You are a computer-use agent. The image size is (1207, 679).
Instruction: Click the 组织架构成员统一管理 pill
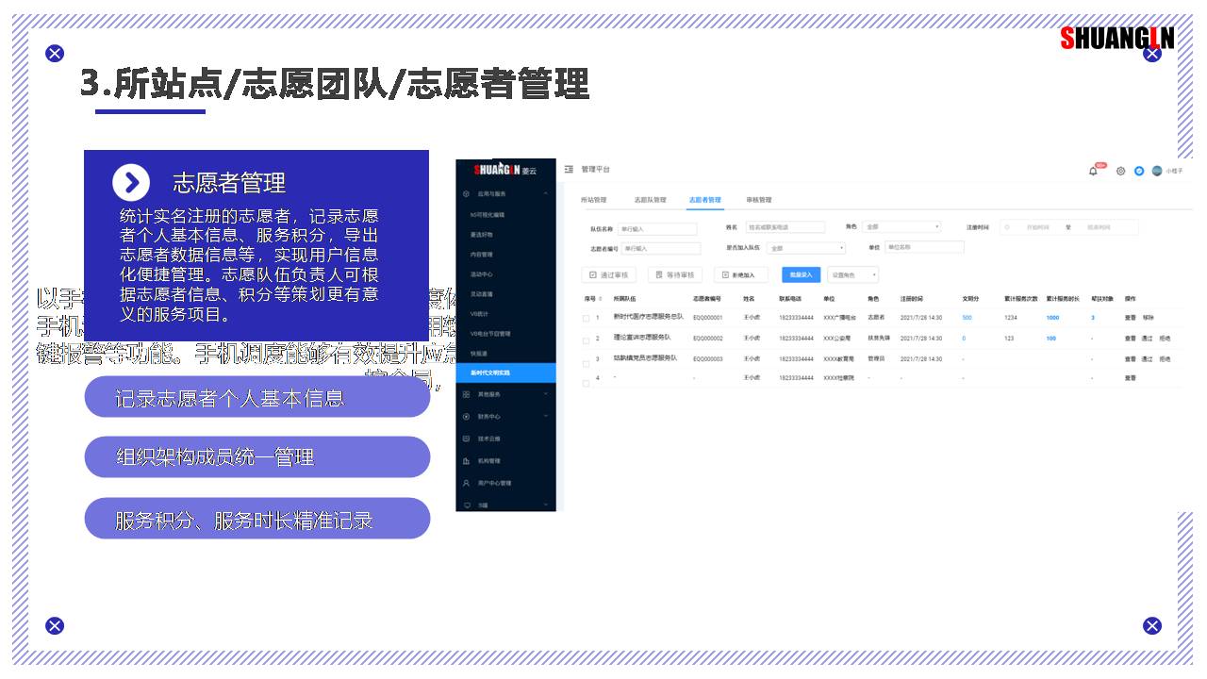(257, 457)
